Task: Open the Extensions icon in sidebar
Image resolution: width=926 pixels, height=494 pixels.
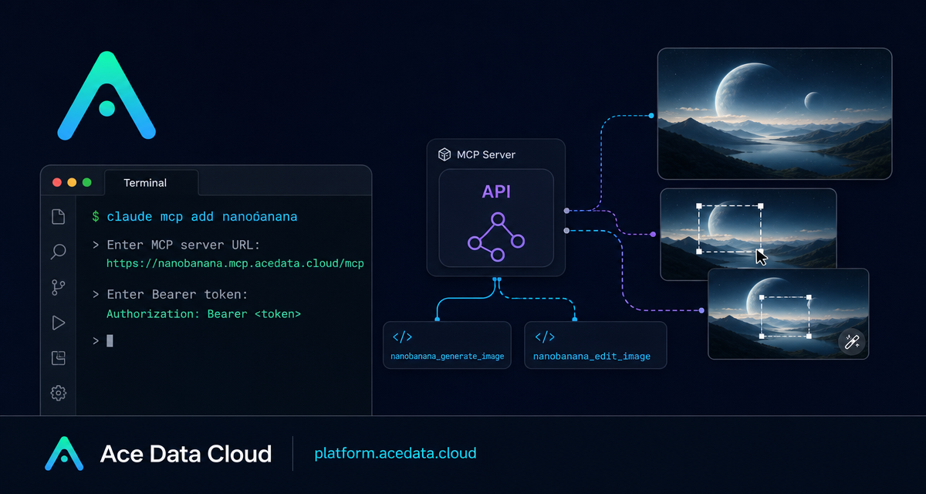Action: 59,357
